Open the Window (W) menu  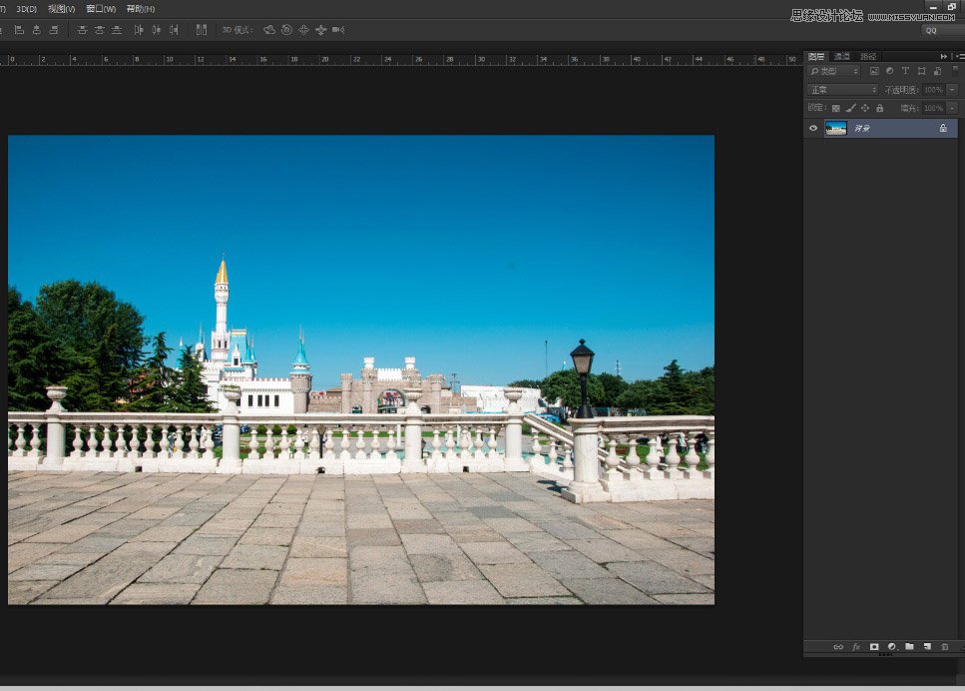[x=101, y=9]
